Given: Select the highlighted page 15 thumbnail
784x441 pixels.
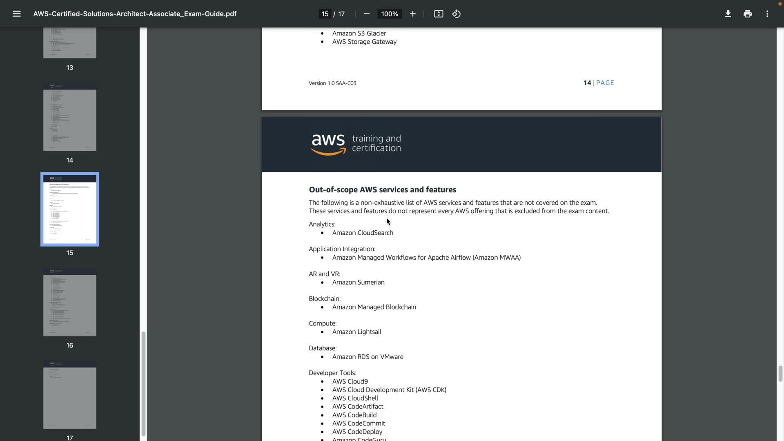Looking at the screenshot, I should click(x=70, y=209).
